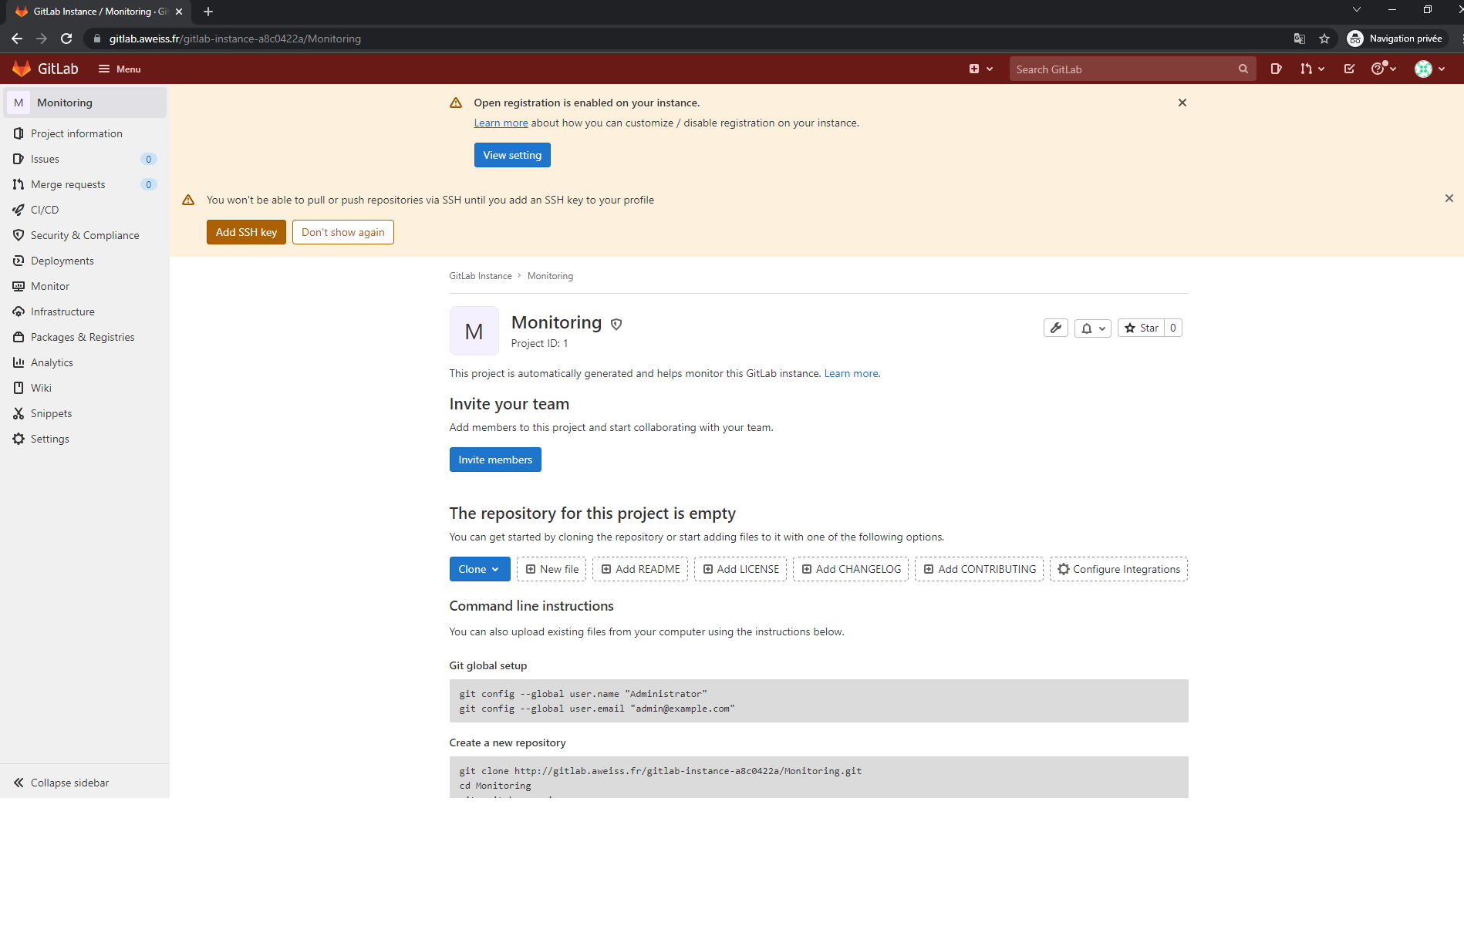1464x926 pixels.
Task: Open Packages & Registries in sidebar
Action: click(85, 337)
